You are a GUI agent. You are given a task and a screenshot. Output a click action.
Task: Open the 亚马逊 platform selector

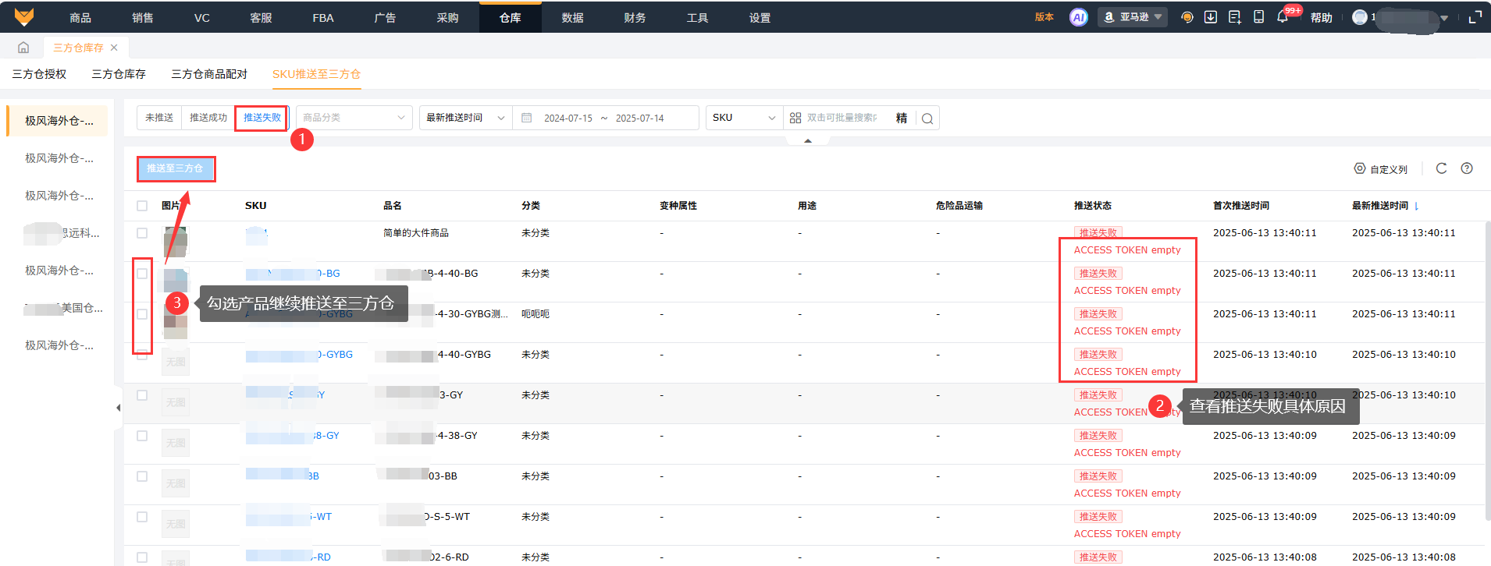click(x=1133, y=17)
